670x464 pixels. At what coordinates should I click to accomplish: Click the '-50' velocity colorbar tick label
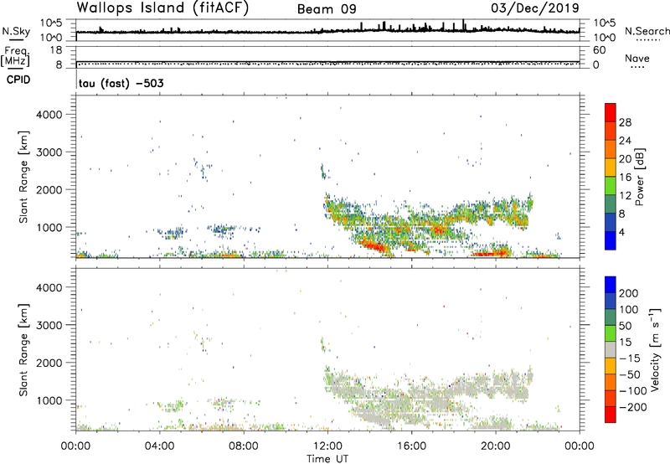click(630, 374)
